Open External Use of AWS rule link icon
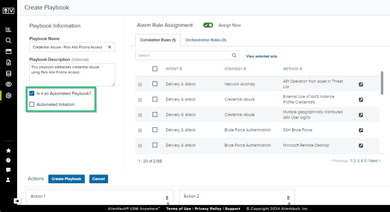Viewport: 390px width, 212px height. pyautogui.click(x=361, y=99)
